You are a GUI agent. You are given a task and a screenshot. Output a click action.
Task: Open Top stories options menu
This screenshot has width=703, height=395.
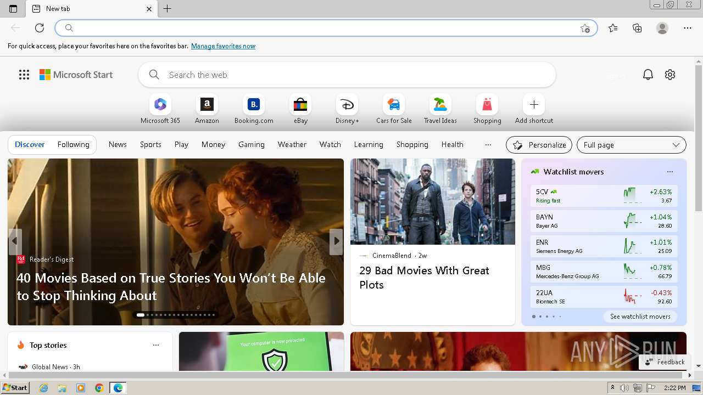[156, 345]
